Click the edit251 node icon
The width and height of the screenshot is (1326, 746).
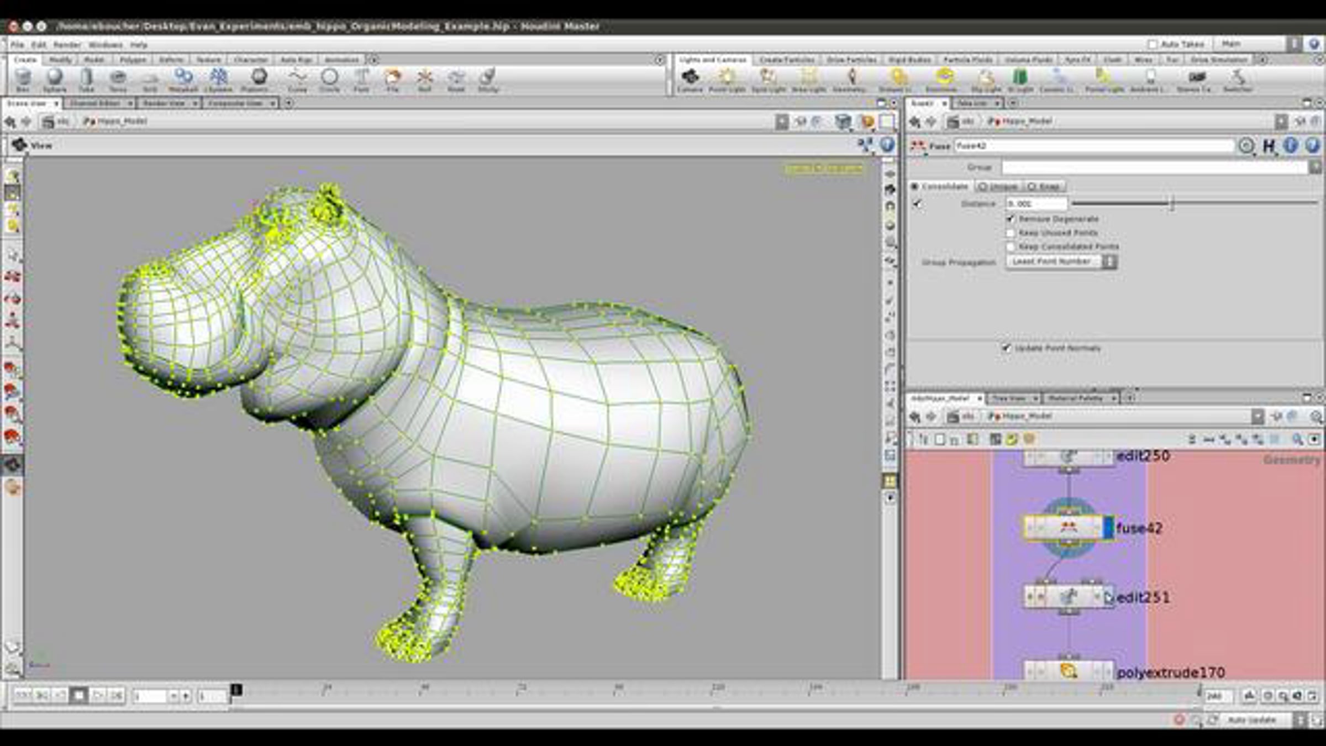coord(1069,597)
